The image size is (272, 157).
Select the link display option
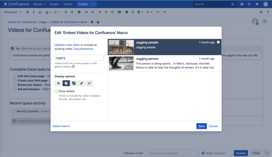(89, 83)
